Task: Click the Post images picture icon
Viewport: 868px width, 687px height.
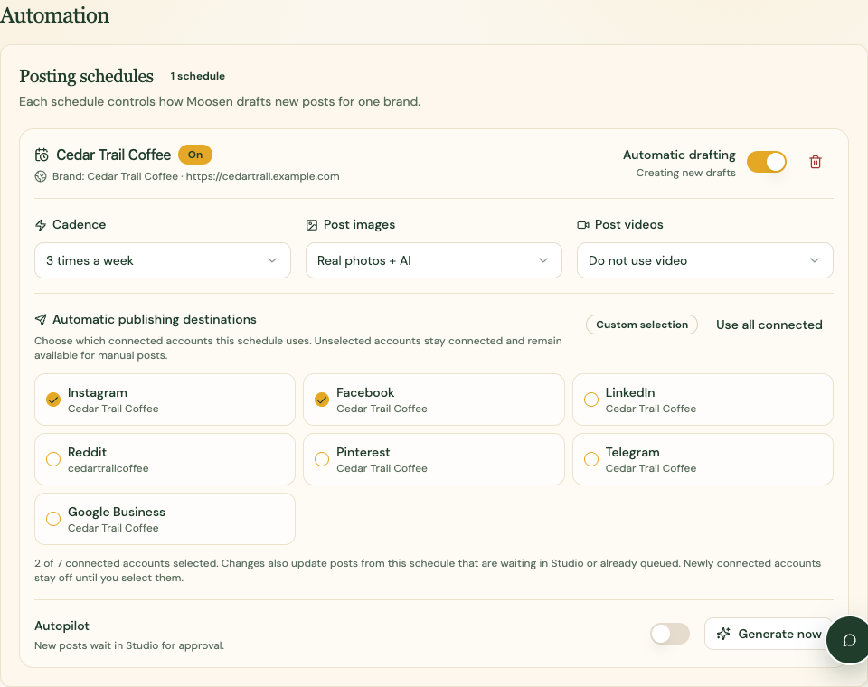Action: tap(312, 225)
